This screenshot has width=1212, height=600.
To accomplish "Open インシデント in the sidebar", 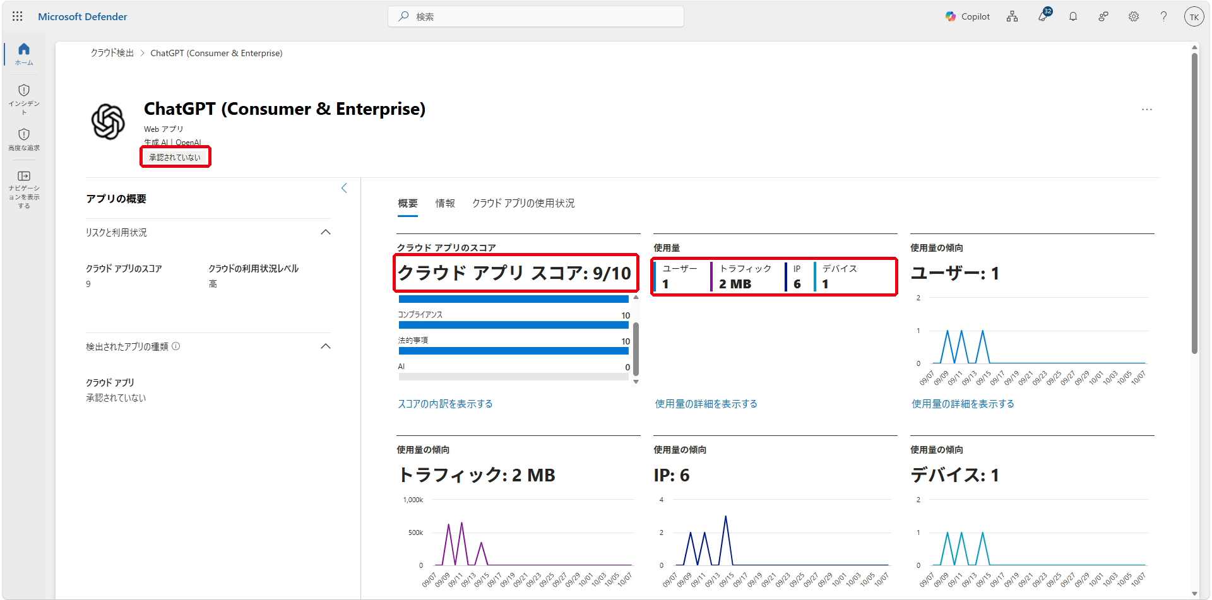I will click(x=24, y=99).
